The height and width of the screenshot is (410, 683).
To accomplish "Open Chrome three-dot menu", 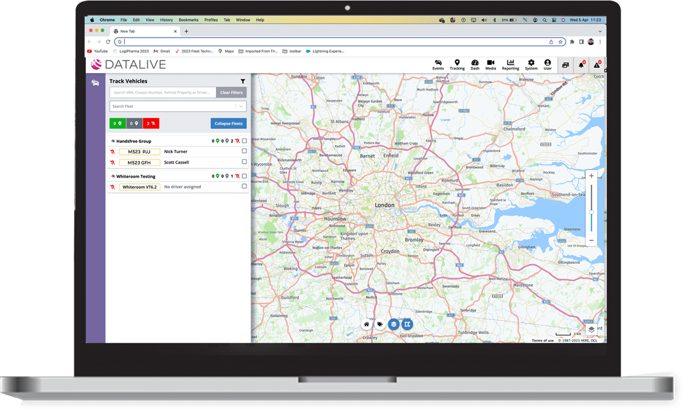I will click(x=600, y=42).
